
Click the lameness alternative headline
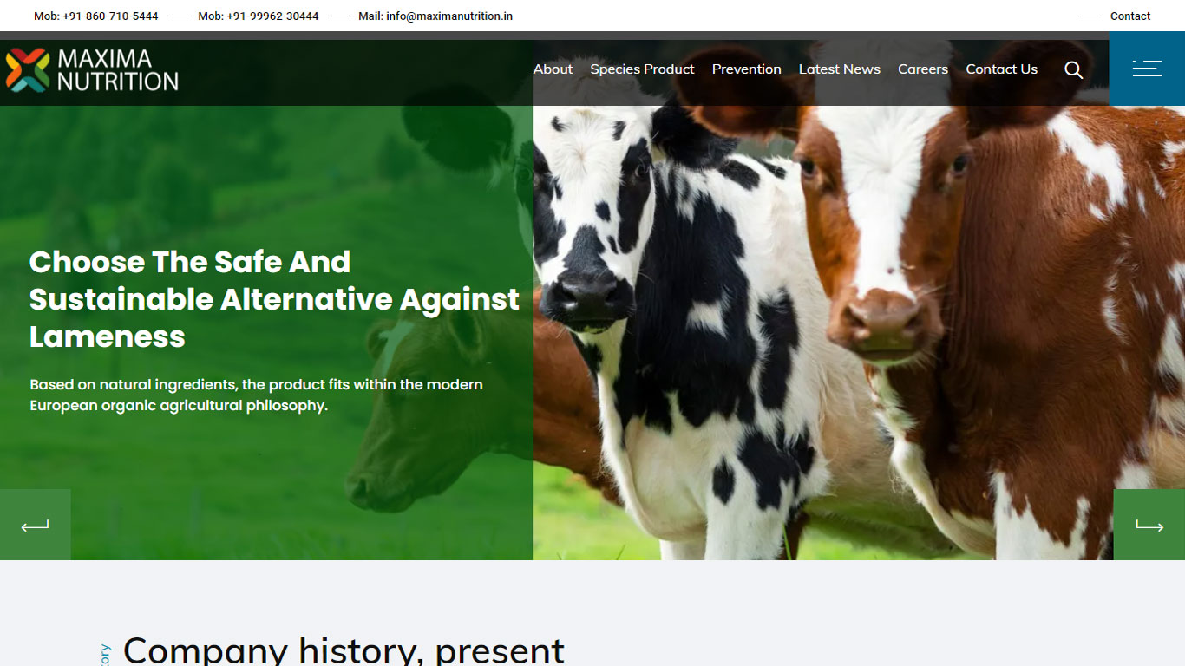[x=274, y=299]
